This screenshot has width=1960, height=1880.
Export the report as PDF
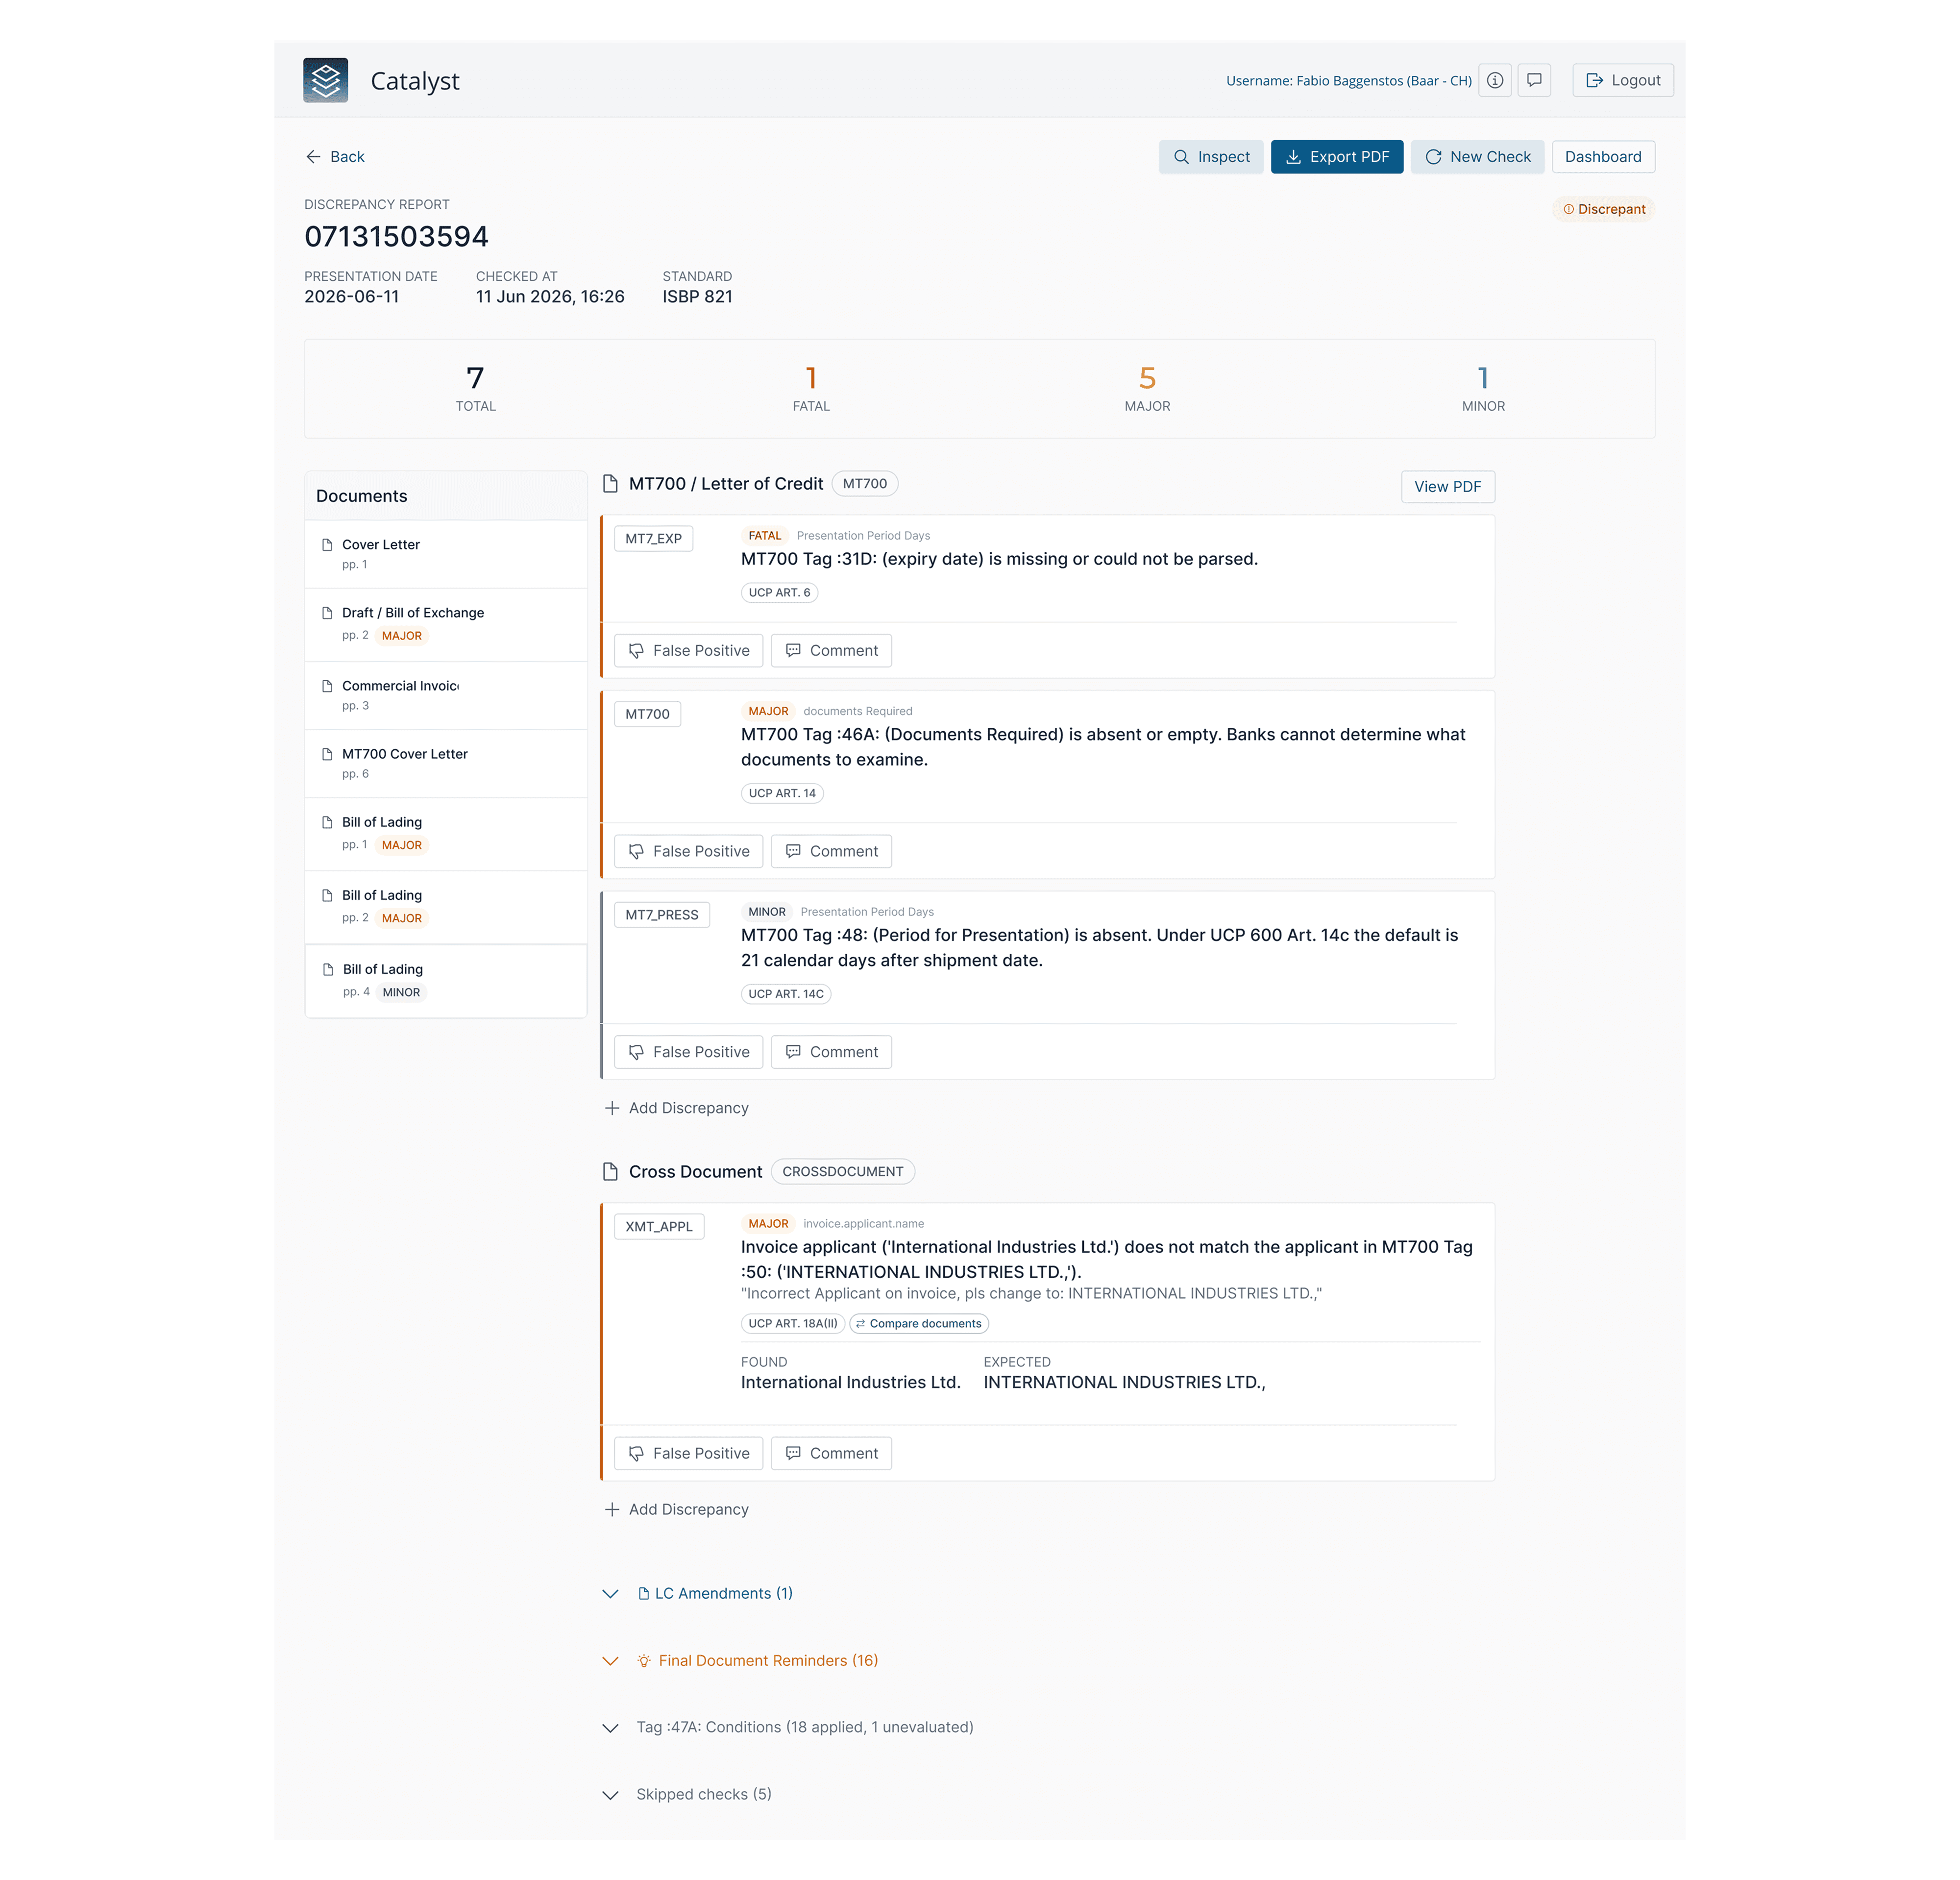click(1337, 157)
